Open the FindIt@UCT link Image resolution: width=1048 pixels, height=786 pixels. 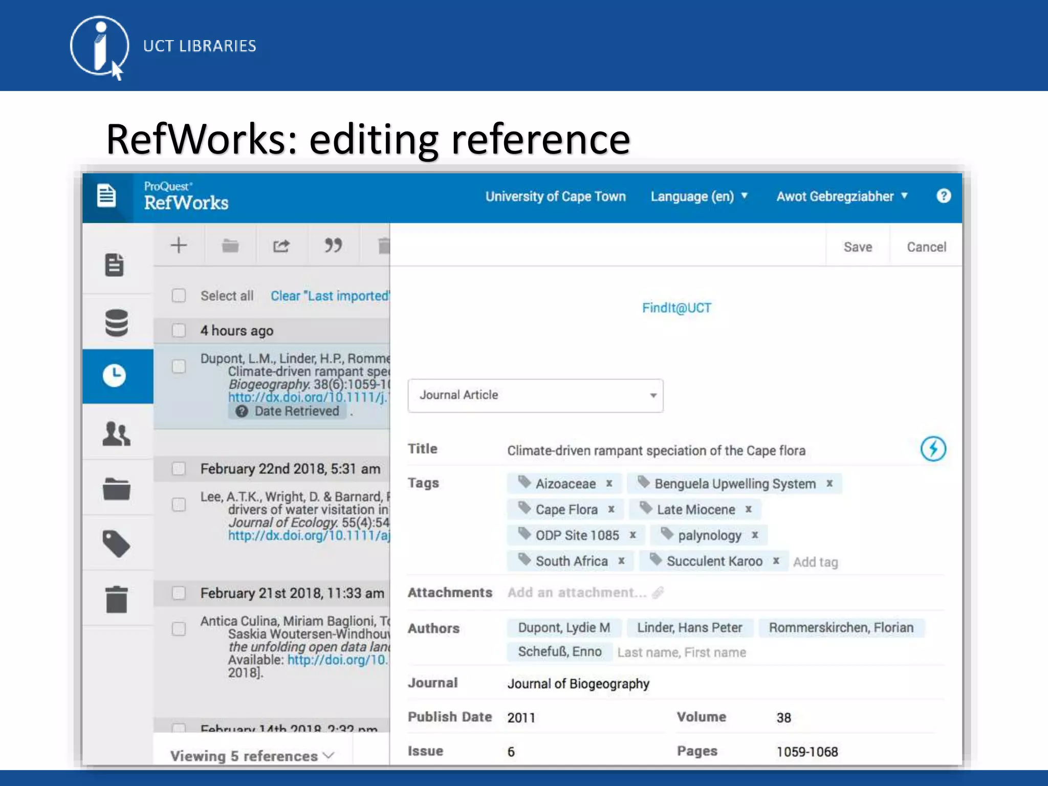pos(676,308)
